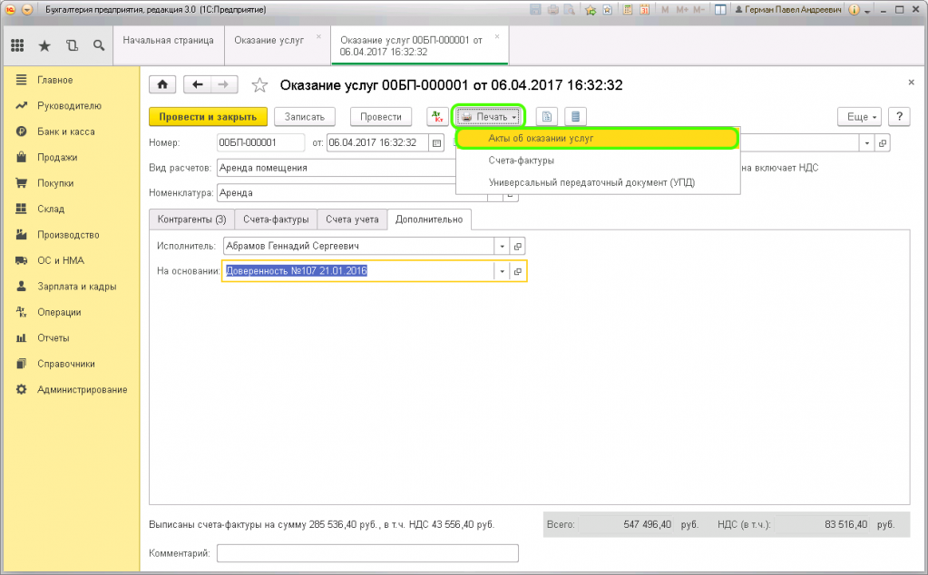Click into the Комментарий field
This screenshot has width=928, height=575.
point(367,553)
